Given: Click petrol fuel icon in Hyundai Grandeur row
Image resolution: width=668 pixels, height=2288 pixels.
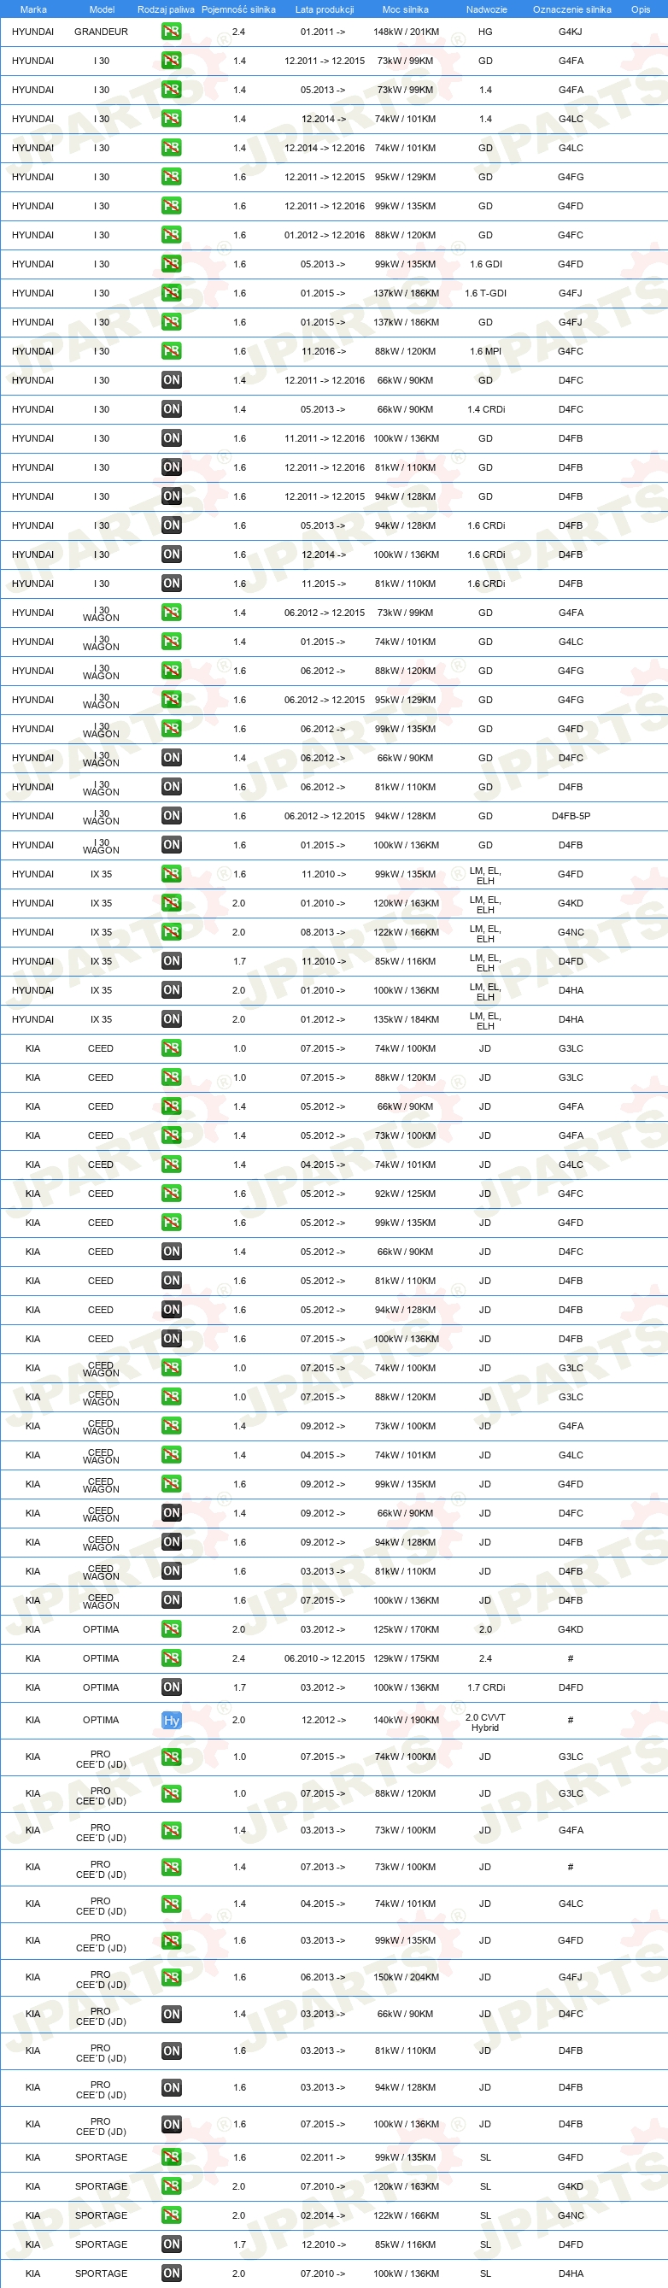Looking at the screenshot, I should pyautogui.click(x=172, y=31).
